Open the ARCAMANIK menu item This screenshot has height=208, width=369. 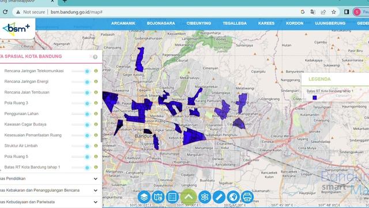(x=123, y=23)
